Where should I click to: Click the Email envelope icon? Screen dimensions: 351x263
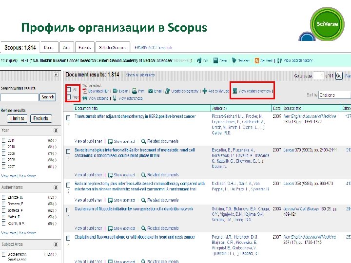click(x=151, y=91)
